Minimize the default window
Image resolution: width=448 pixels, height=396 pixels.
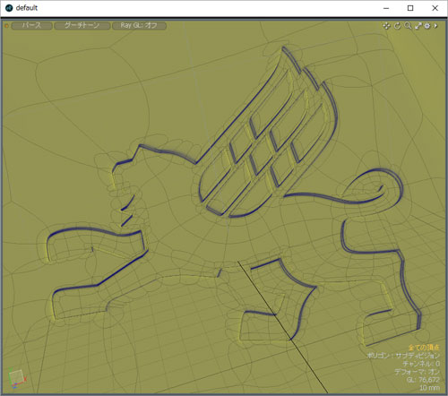[386, 8]
